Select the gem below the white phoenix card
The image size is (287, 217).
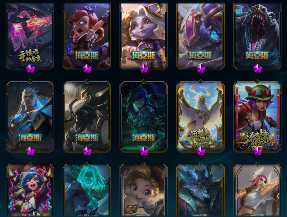201,151
